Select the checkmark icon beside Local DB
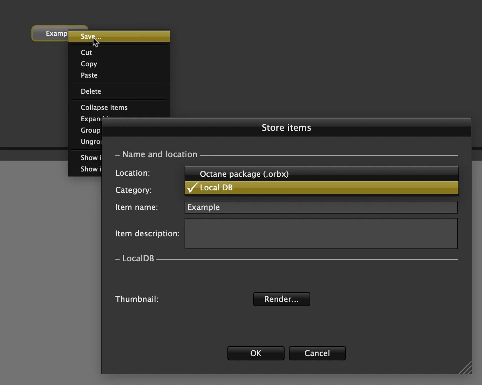The width and height of the screenshot is (482, 385). pos(192,188)
